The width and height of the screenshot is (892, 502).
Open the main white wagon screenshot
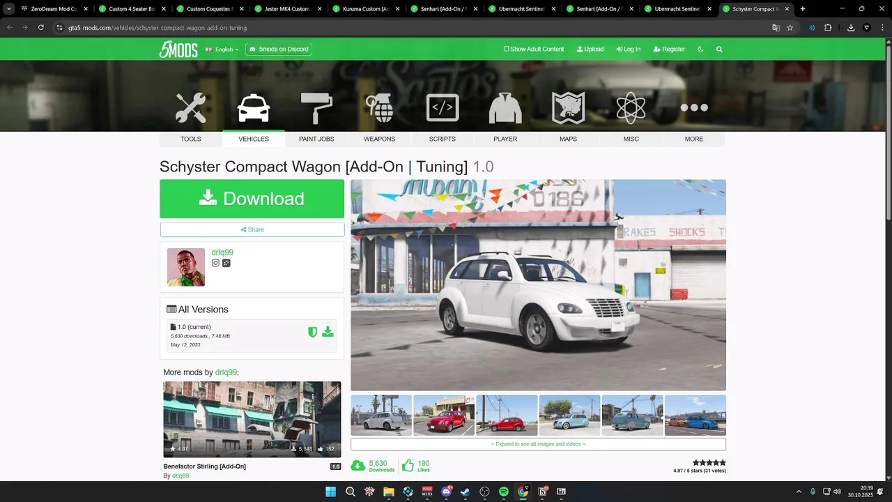click(538, 285)
